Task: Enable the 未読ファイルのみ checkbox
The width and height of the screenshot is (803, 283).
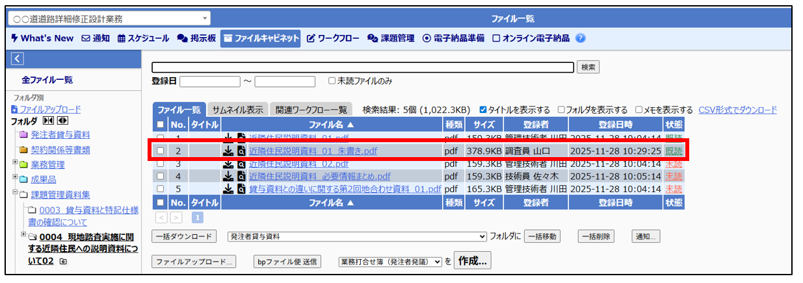Action: (x=332, y=81)
